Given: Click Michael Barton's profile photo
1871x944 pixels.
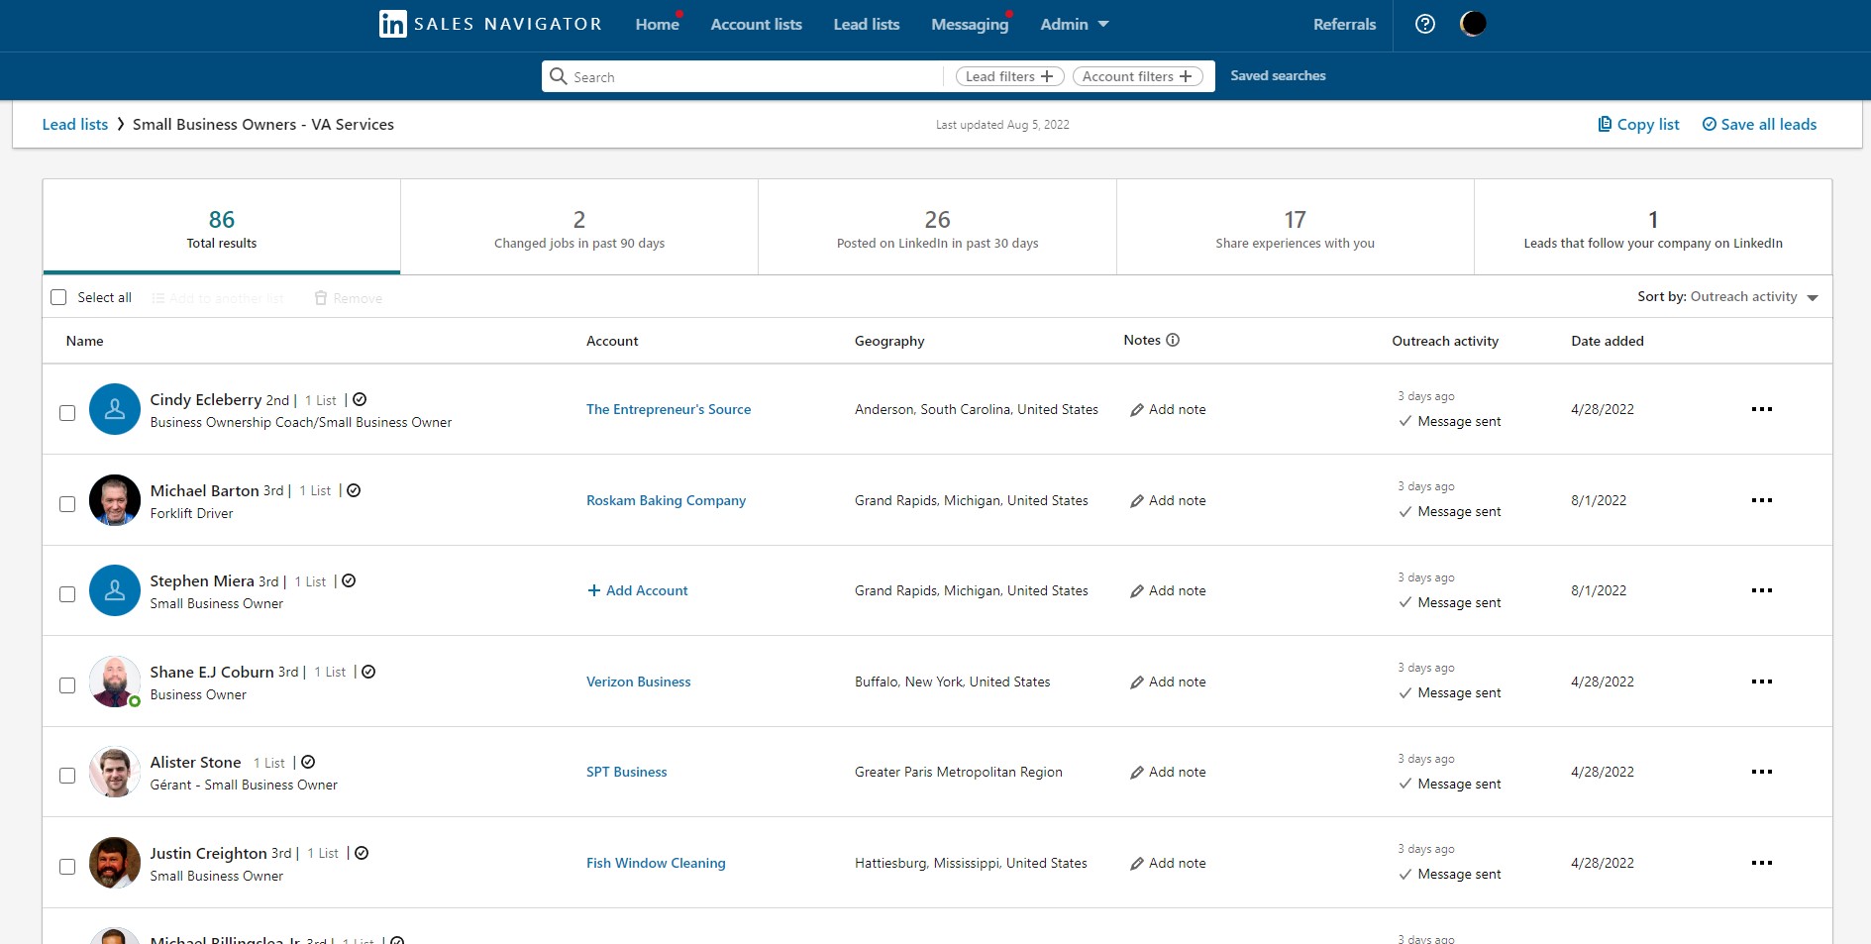Looking at the screenshot, I should tap(115, 500).
